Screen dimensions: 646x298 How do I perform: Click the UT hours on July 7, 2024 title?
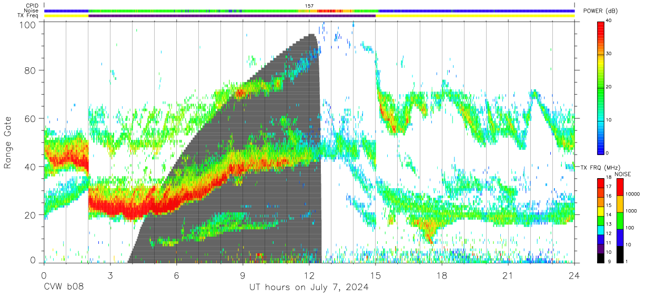pyautogui.click(x=309, y=288)
